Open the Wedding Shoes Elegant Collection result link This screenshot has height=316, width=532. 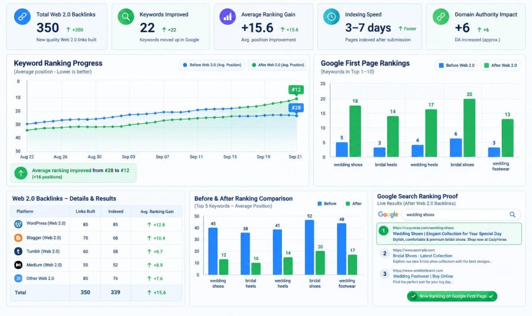click(447, 234)
